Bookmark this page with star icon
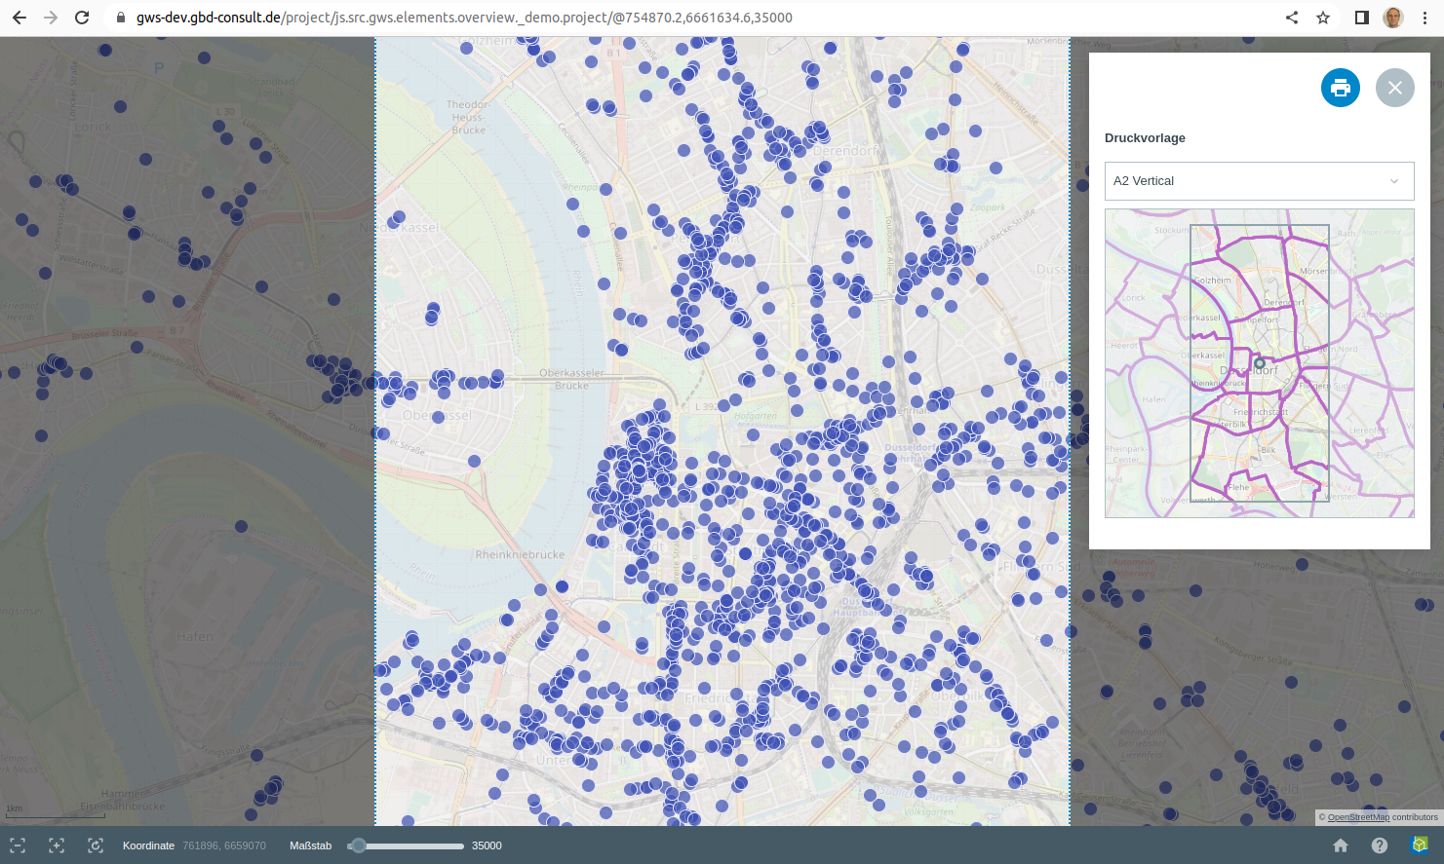 1323,18
